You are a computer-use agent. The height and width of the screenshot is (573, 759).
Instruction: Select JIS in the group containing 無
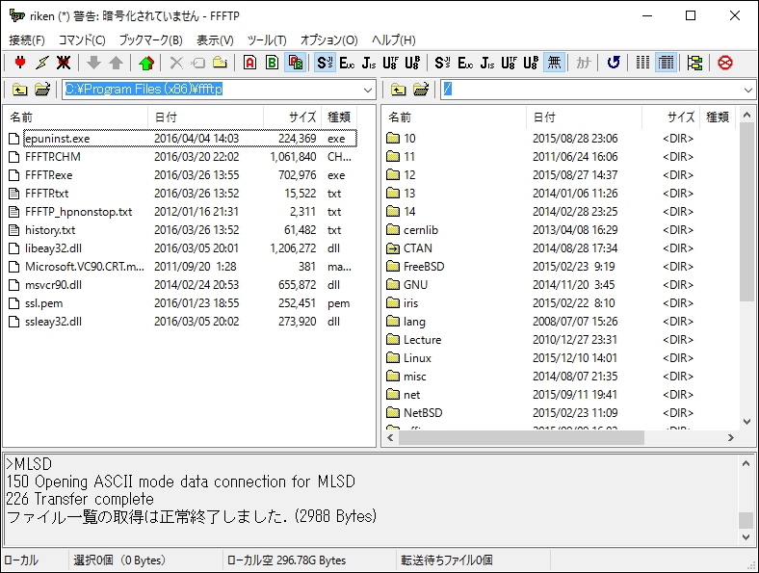487,63
